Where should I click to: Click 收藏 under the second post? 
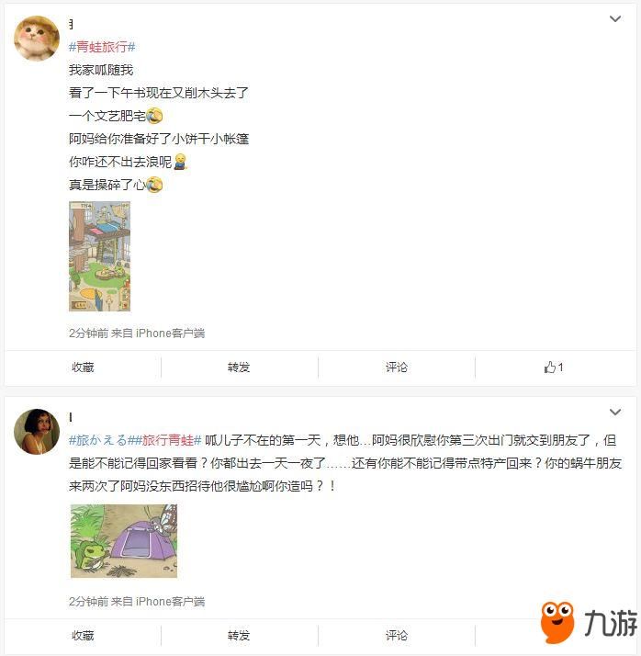(83, 636)
